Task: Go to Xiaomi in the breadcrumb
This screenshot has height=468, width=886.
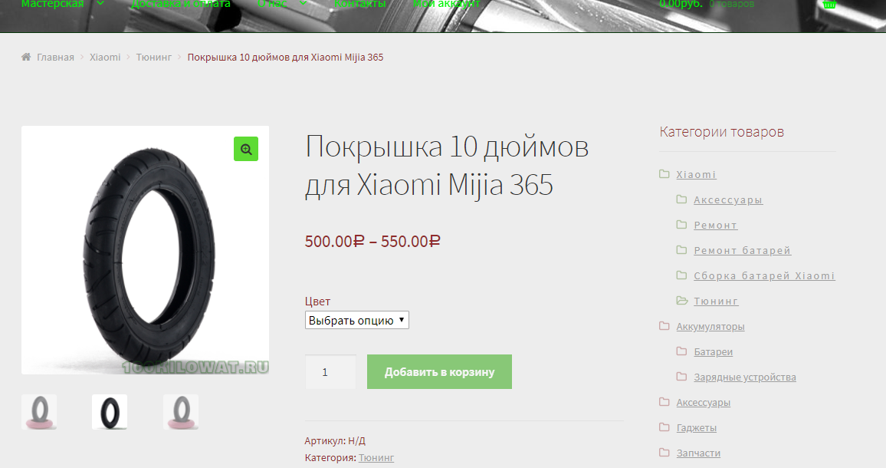Action: (105, 57)
